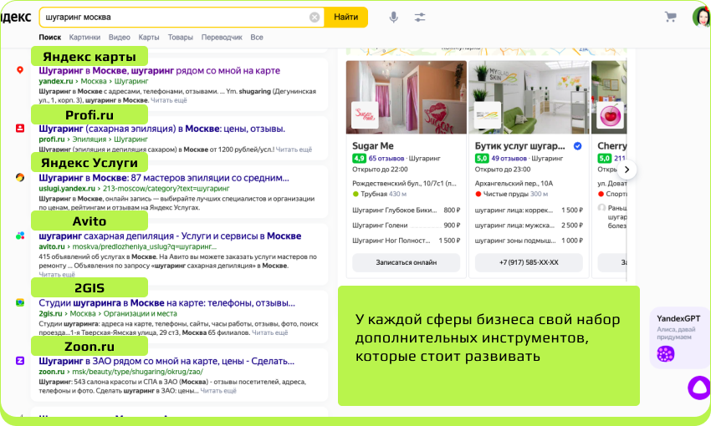Screen dimensions: 711x426
Task: Click the Записаться онлайн button on Sugar Me card
Action: (x=407, y=262)
